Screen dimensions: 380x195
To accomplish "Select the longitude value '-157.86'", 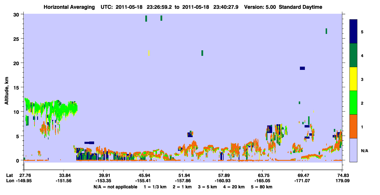I will [x=183, y=181].
